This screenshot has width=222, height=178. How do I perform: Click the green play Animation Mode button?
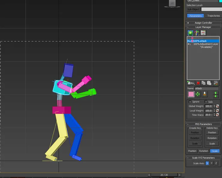(190, 33)
